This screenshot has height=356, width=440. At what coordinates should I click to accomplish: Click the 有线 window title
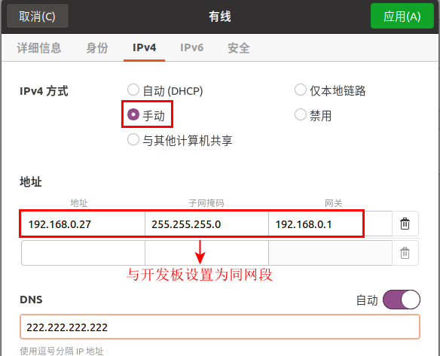point(220,17)
